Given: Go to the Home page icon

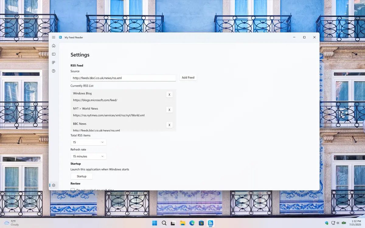Looking at the screenshot, I should tap(54, 46).
